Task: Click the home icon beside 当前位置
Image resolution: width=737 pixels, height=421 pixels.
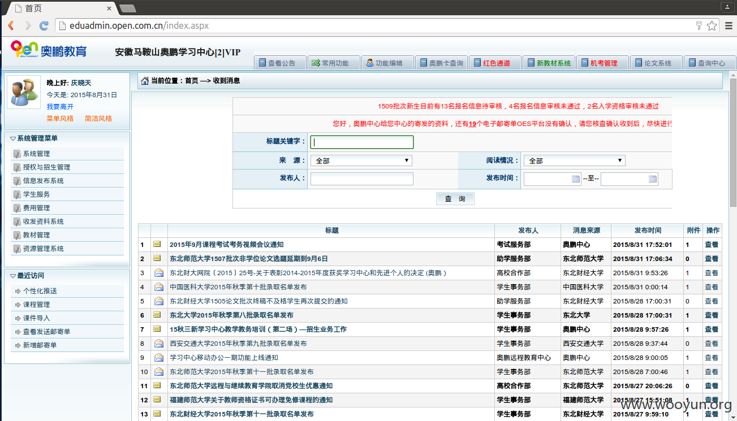Action: pos(145,81)
